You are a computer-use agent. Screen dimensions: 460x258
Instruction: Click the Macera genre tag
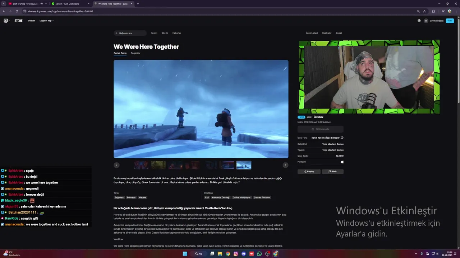point(142,197)
